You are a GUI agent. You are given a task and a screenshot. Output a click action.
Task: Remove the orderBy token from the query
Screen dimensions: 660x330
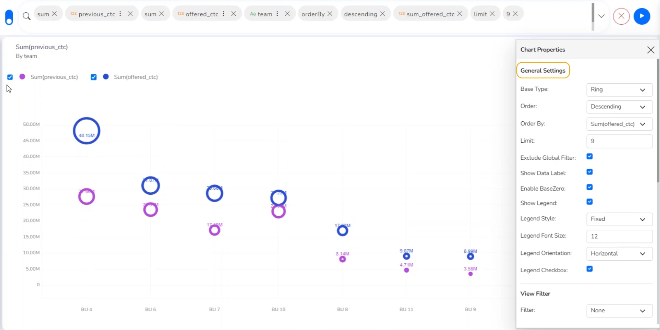tap(330, 14)
